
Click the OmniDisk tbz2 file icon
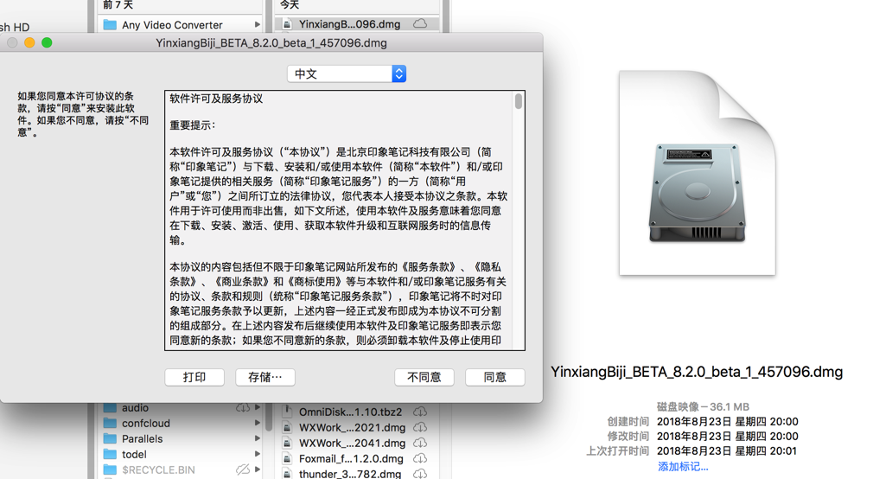[287, 412]
